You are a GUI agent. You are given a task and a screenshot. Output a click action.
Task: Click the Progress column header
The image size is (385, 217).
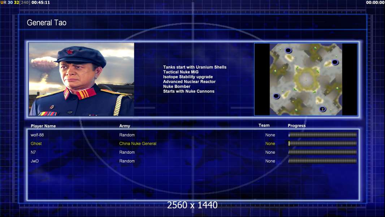[x=297, y=125]
